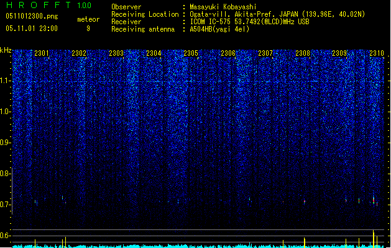
Task: Click the Receiver label
Action: 126,22
